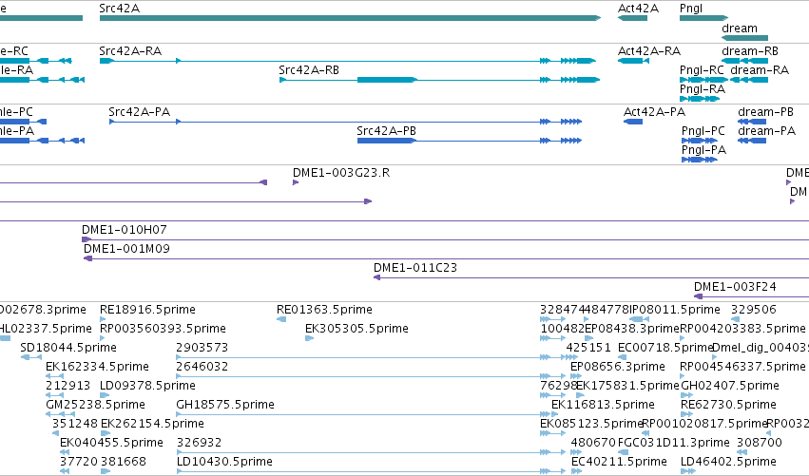Viewport: 809px width, 476px height.
Task: Select the LD10430.5prime EST label
Action: (224, 462)
